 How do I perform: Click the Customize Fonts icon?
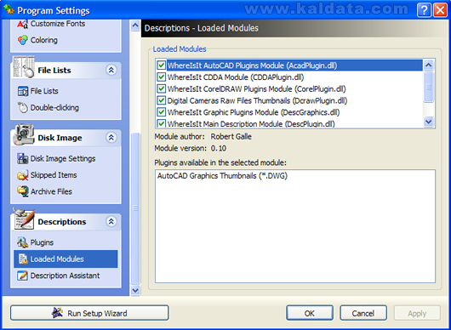22,24
